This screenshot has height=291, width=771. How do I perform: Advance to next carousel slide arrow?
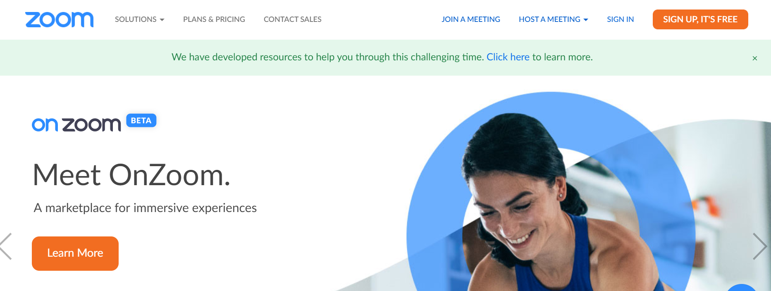coord(759,246)
